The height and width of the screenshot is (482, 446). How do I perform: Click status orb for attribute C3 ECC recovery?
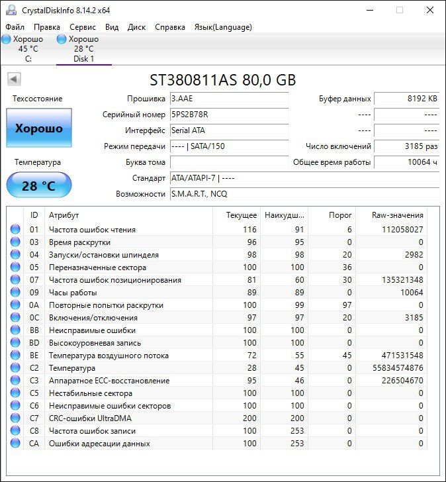click(15, 381)
